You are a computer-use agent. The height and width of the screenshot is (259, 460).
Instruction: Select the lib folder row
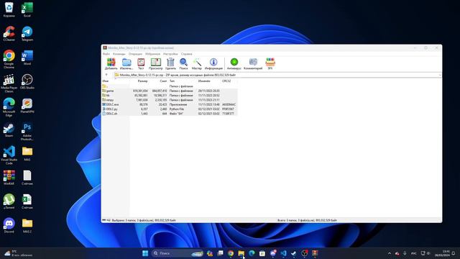[170, 96]
